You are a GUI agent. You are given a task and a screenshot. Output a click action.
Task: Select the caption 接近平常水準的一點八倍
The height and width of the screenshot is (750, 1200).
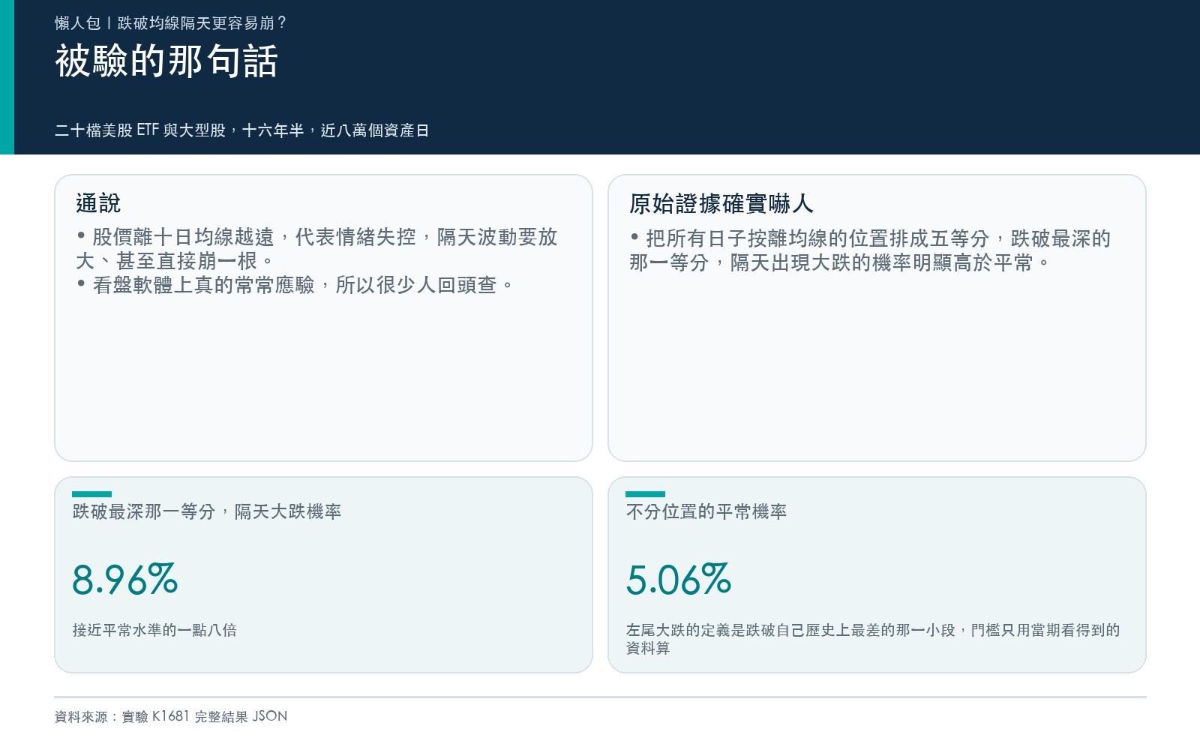(154, 630)
